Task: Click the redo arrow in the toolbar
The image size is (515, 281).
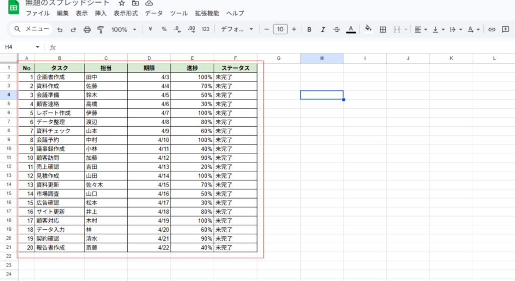Action: click(73, 30)
